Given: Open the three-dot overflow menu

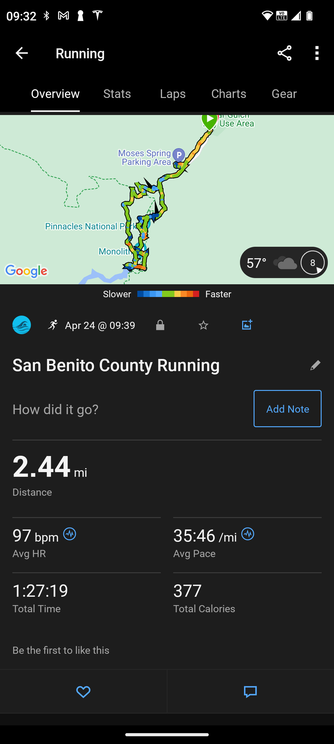Looking at the screenshot, I should pyautogui.click(x=317, y=53).
